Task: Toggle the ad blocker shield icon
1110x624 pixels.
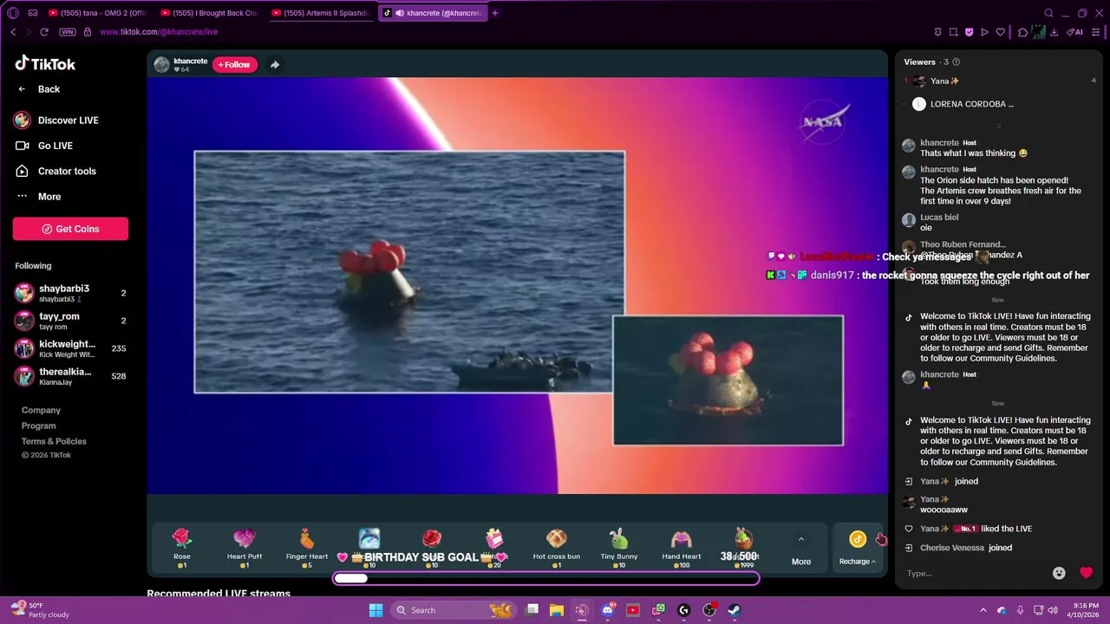Action: pos(969,32)
